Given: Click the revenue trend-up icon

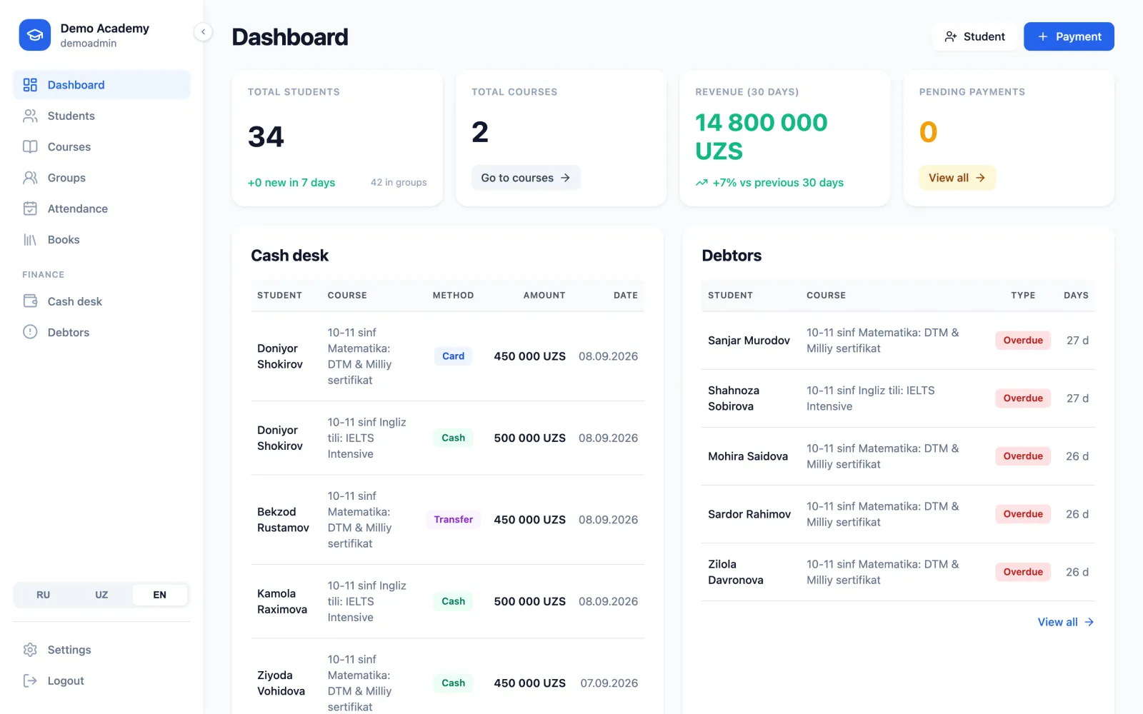Looking at the screenshot, I should pos(702,183).
